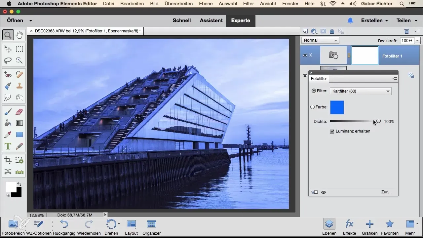The width and height of the screenshot is (423, 238).
Task: Select the Eraser tool
Action: tap(19, 112)
